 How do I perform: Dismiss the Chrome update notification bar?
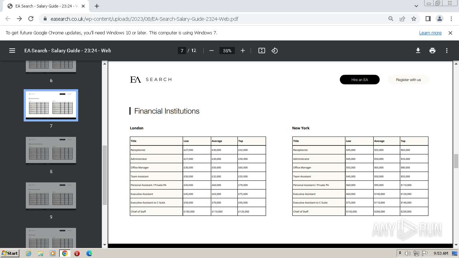pos(450,33)
